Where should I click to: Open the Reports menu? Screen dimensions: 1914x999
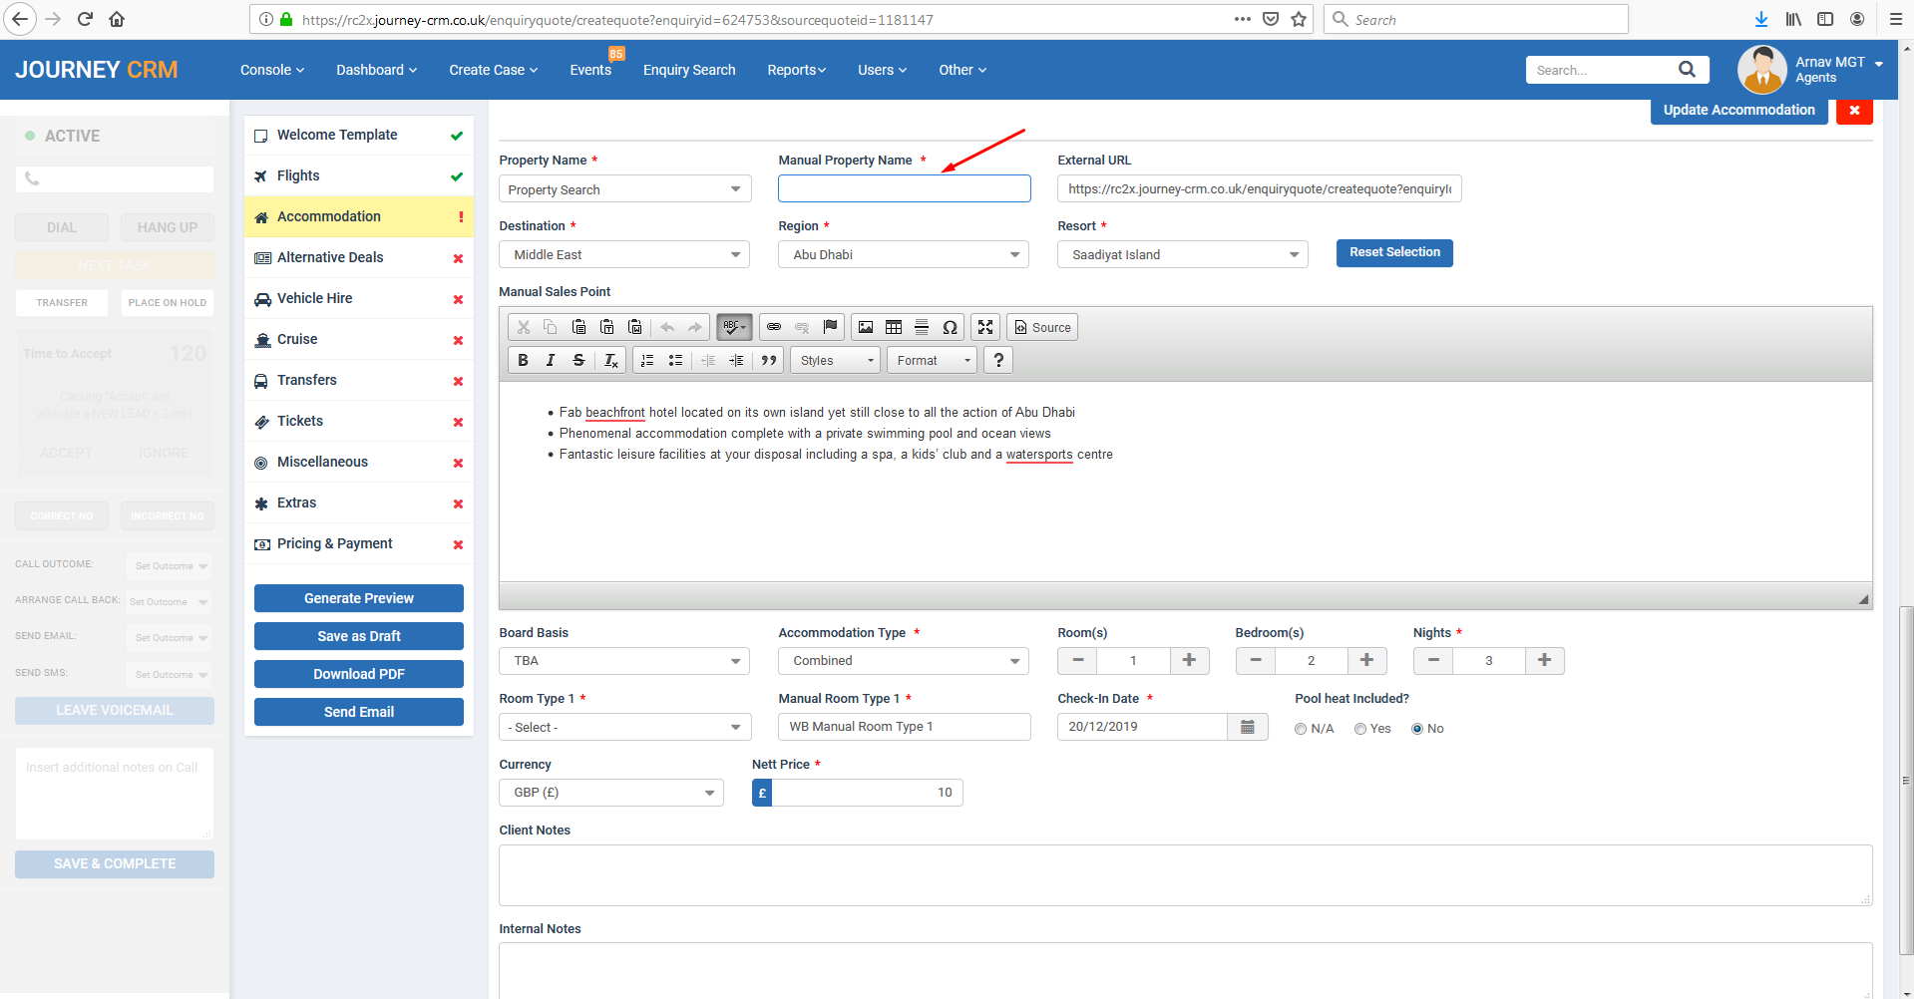tap(796, 70)
